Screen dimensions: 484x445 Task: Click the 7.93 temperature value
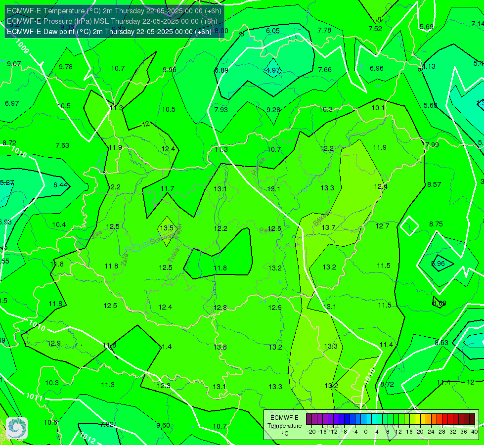[221, 110]
